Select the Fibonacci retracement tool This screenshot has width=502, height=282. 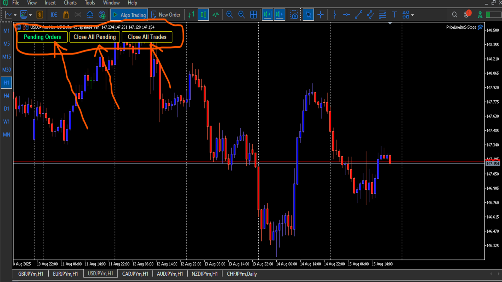coord(383,15)
